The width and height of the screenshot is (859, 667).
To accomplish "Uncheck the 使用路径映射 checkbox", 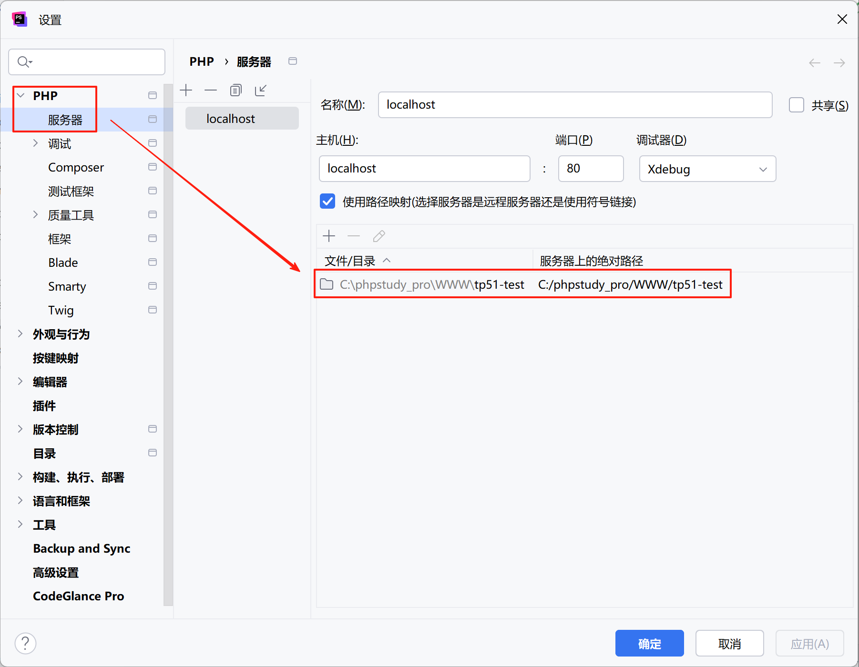I will [327, 202].
